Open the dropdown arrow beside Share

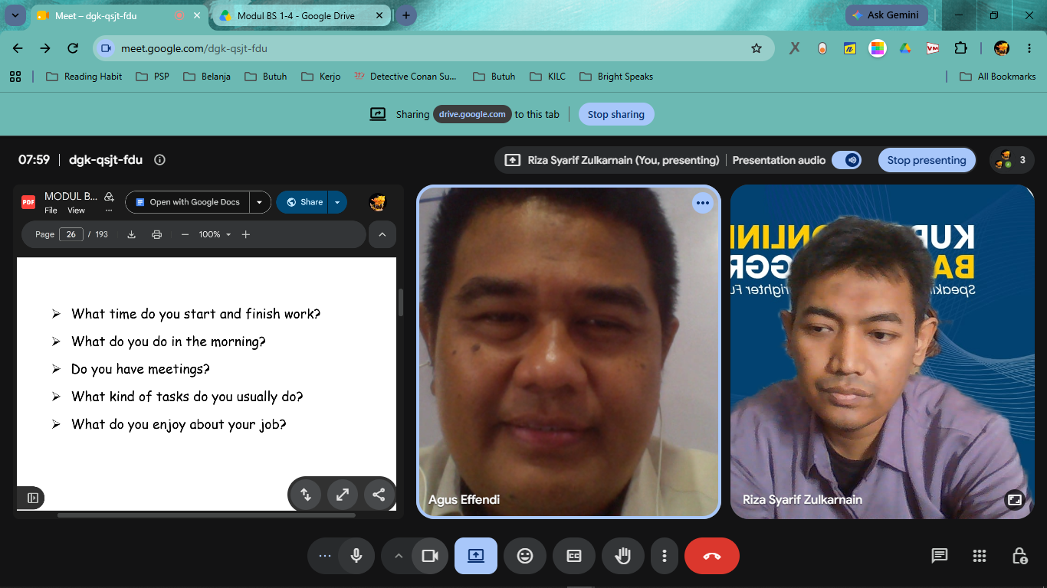(337, 202)
